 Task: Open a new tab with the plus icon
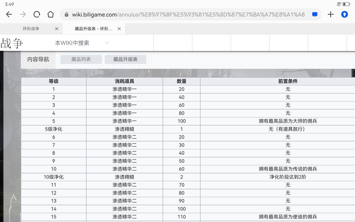point(331,14)
